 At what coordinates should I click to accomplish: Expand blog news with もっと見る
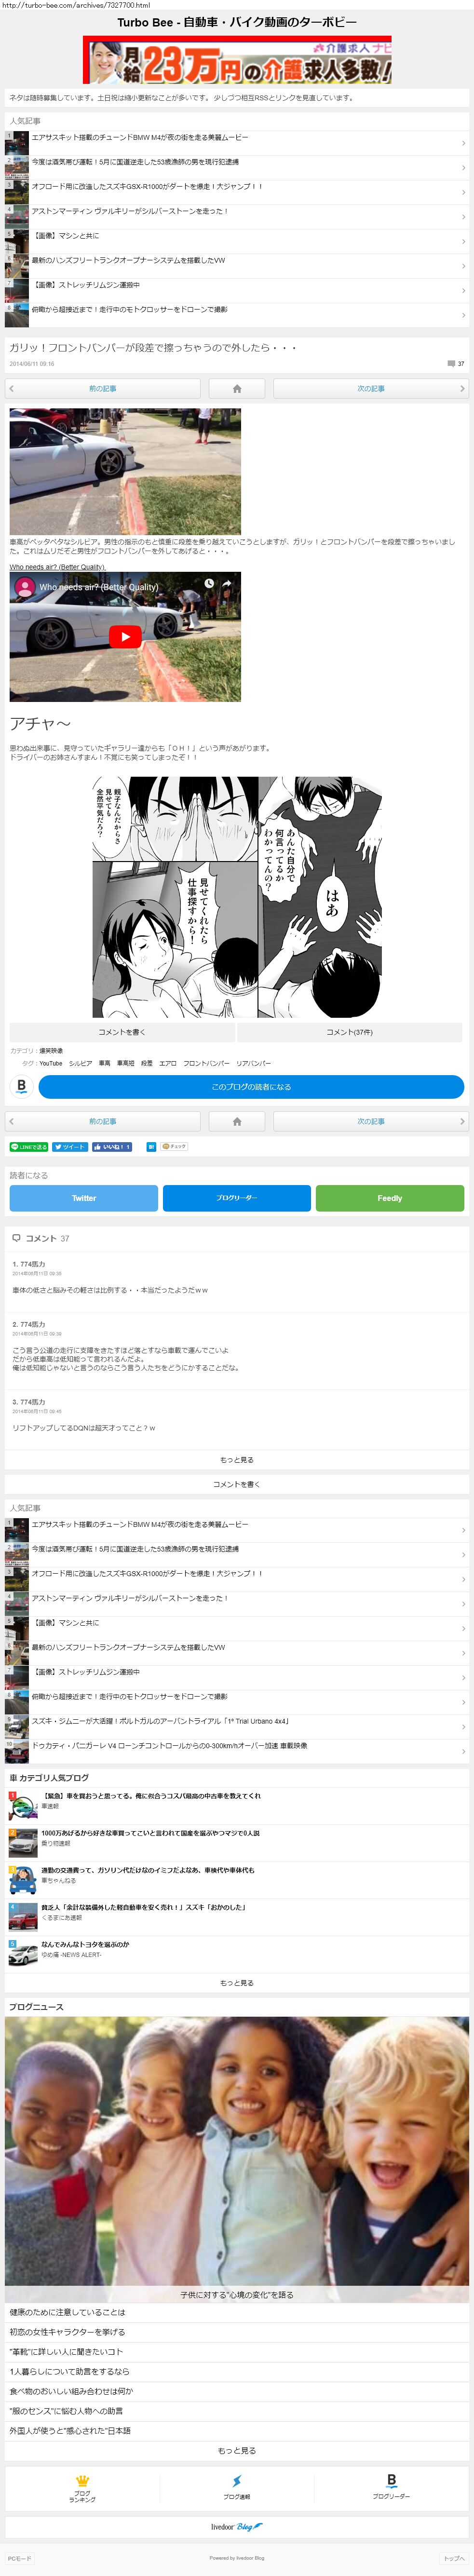click(x=237, y=2450)
